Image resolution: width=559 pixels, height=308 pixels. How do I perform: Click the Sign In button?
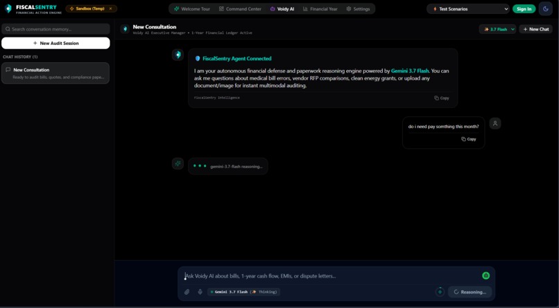[524, 9]
